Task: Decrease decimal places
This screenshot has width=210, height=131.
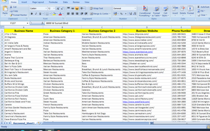Action: (x=134, y=14)
